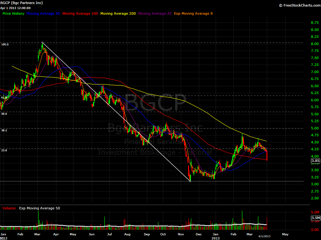Screen dimensions: 321x240
Task: Select the Moving Average 200 legend label
Action: (x=118, y=13)
